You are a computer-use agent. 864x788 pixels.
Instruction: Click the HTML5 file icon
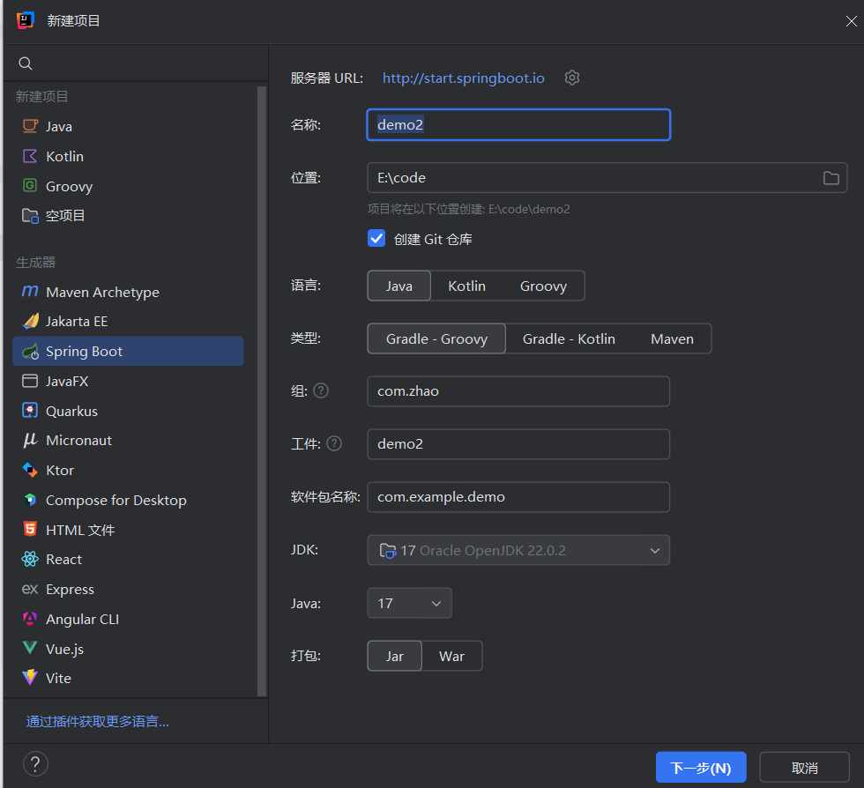pyautogui.click(x=30, y=530)
